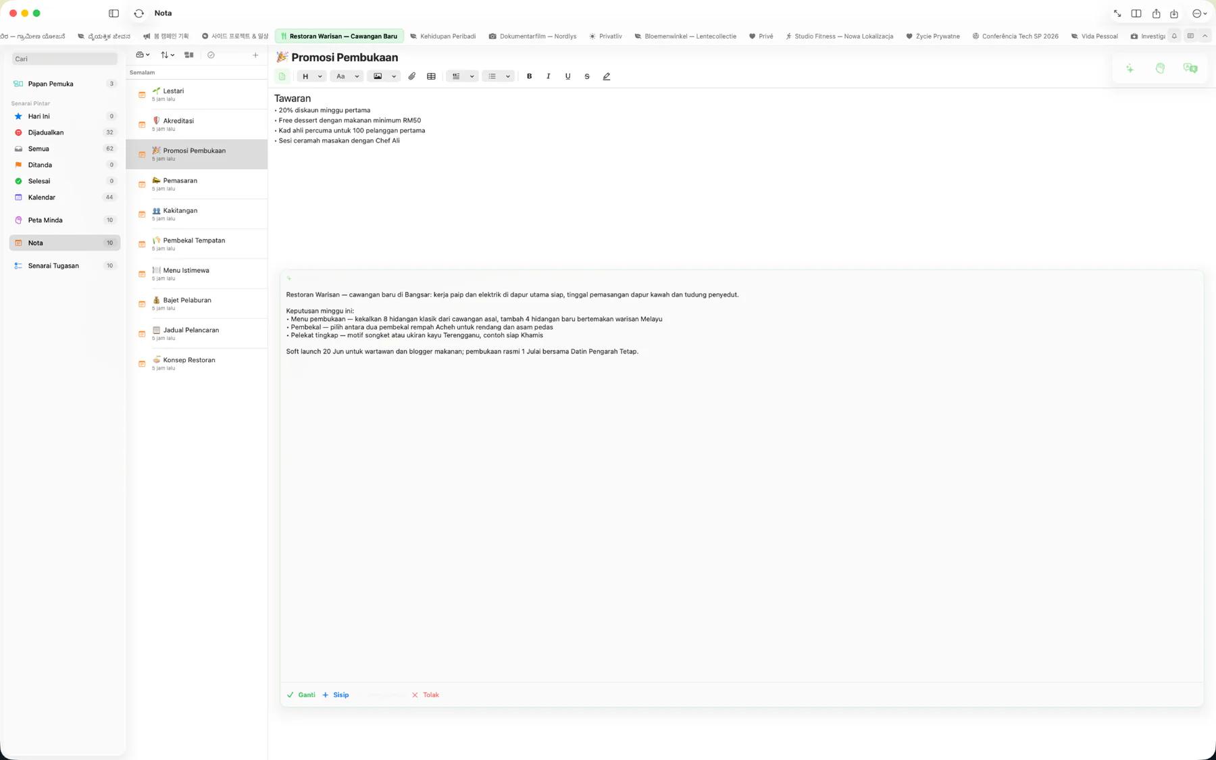This screenshot has width=1216, height=760.
Task: Open the inbox filter dropdown in note list
Action: coord(143,55)
